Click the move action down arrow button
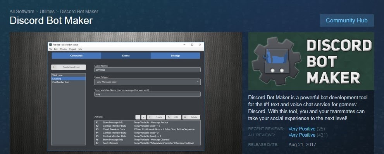 pyautogui.click(x=138, y=117)
